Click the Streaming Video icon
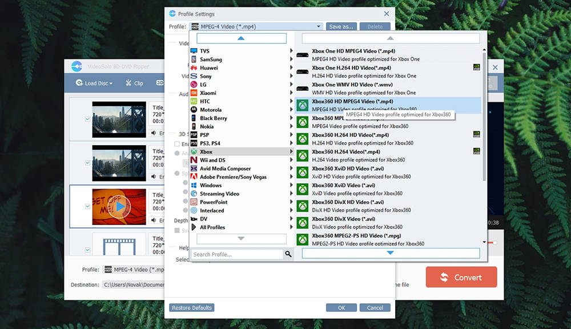Screen dimensions: 571x329 tap(194, 194)
